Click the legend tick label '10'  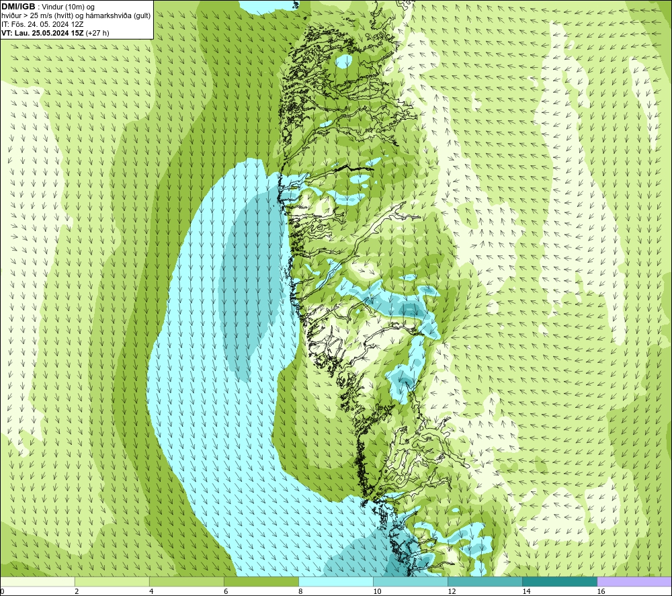pos(377,592)
